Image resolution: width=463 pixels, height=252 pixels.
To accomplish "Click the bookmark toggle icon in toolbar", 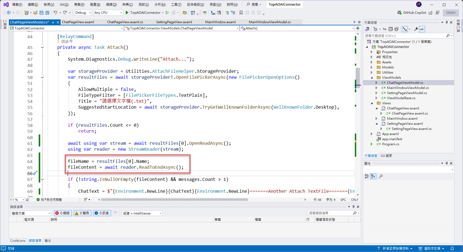I will pyautogui.click(x=241, y=13).
